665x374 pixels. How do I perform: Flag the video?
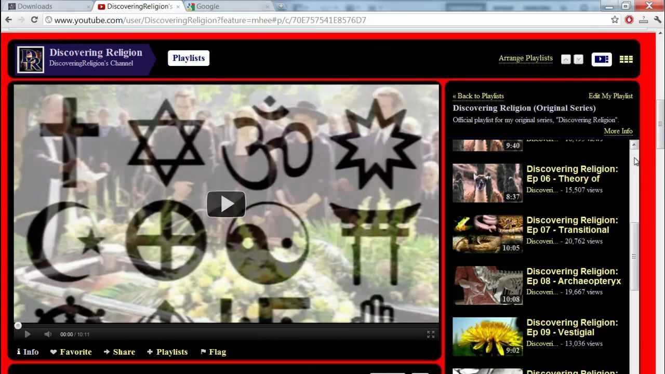point(213,352)
